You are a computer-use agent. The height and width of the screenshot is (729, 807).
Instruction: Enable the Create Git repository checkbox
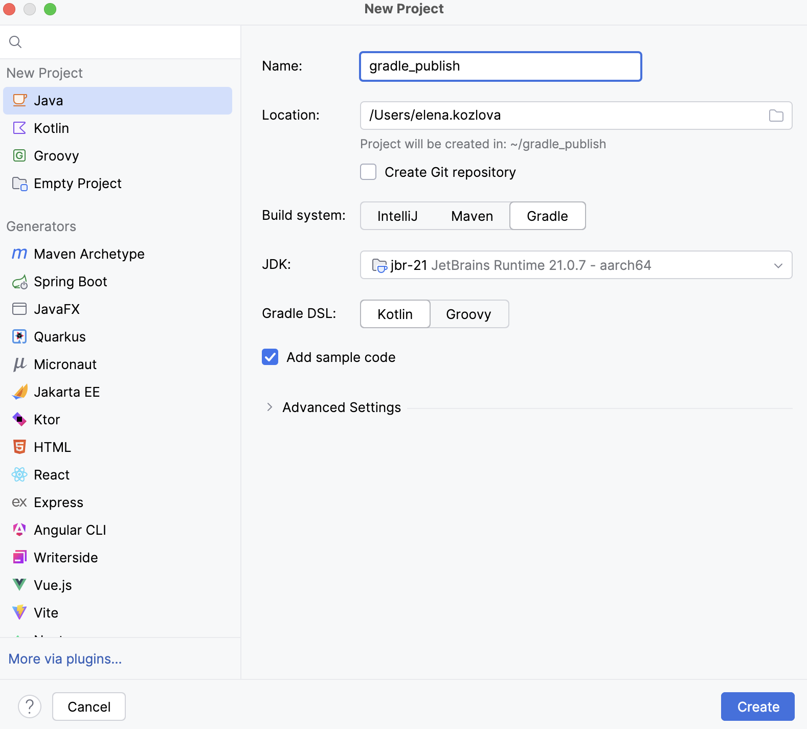coord(368,172)
